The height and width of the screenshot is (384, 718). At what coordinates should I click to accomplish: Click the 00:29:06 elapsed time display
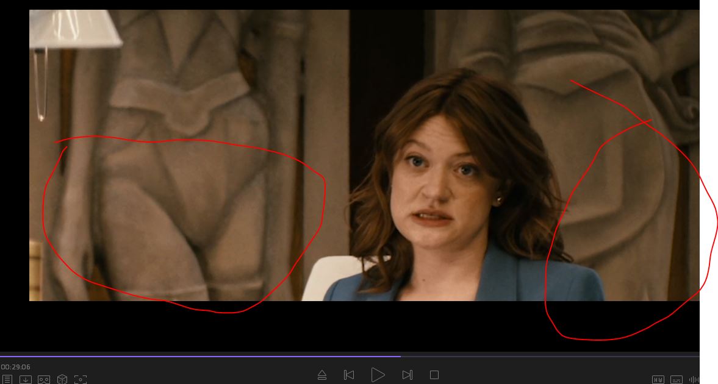(x=16, y=367)
